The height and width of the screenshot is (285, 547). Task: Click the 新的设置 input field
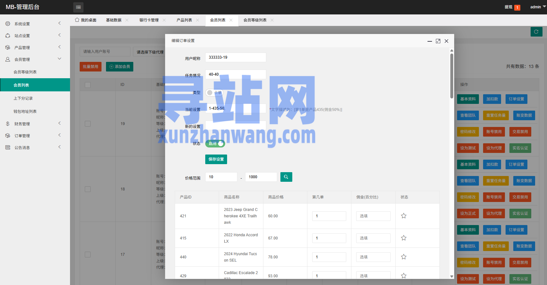point(236,125)
